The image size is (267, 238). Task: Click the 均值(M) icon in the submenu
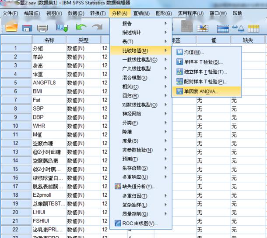[180, 52]
